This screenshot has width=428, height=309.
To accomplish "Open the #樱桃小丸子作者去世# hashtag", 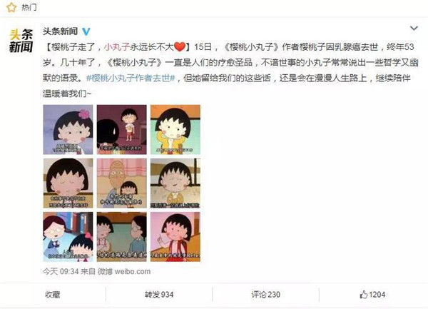I will click(131, 78).
